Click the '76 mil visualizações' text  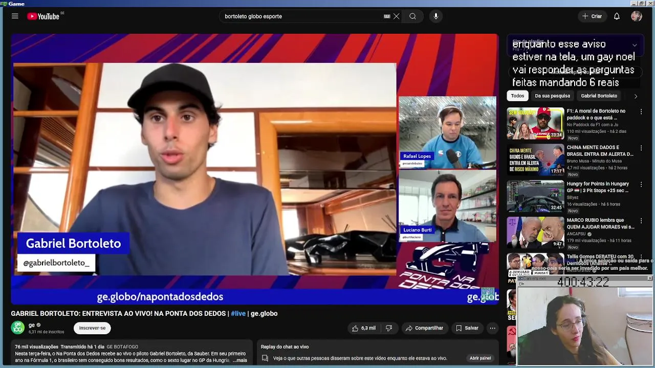[x=36, y=347]
